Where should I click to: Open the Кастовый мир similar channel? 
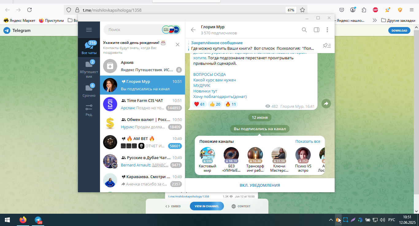point(207,160)
